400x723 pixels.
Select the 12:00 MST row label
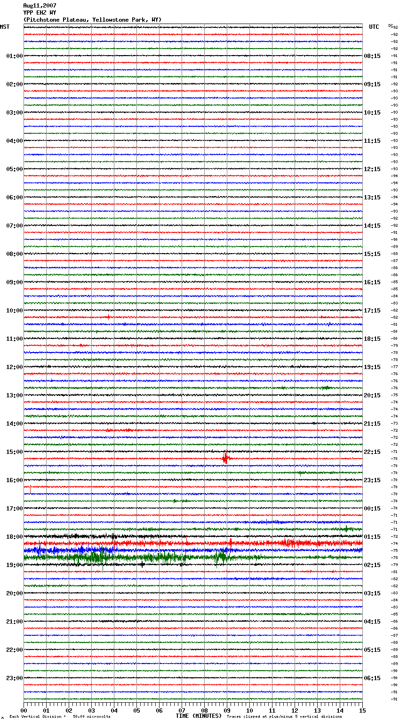15,367
